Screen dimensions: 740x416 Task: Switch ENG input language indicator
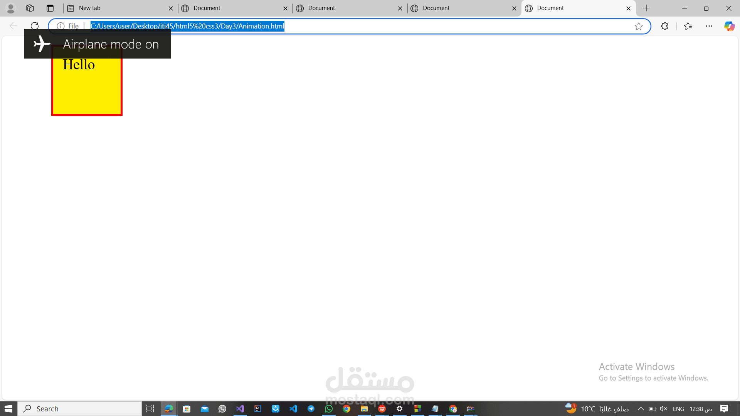(678, 409)
